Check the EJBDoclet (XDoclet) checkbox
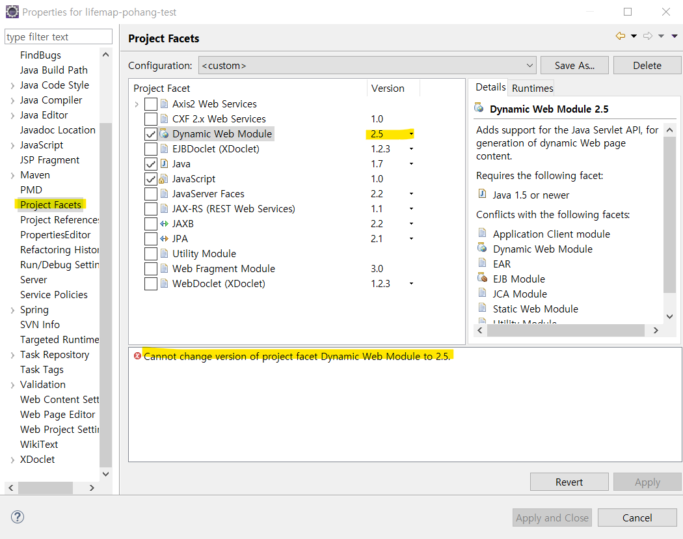This screenshot has height=539, width=683. point(151,148)
